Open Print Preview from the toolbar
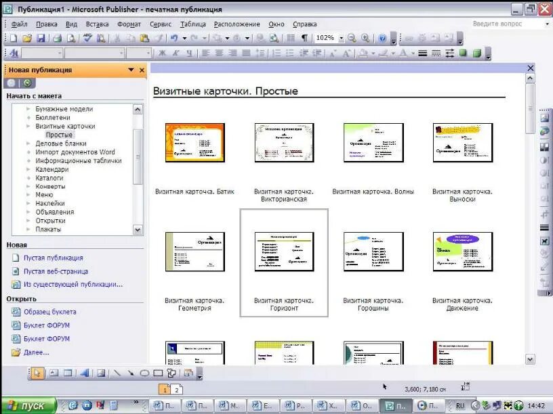This screenshot has width=553, height=414. tap(71, 38)
